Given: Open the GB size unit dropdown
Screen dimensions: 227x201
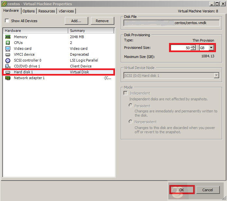Looking at the screenshot, I should click(x=211, y=48).
